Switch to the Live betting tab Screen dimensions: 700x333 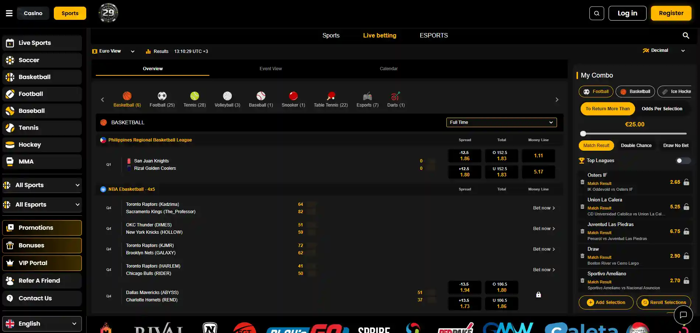pyautogui.click(x=380, y=35)
